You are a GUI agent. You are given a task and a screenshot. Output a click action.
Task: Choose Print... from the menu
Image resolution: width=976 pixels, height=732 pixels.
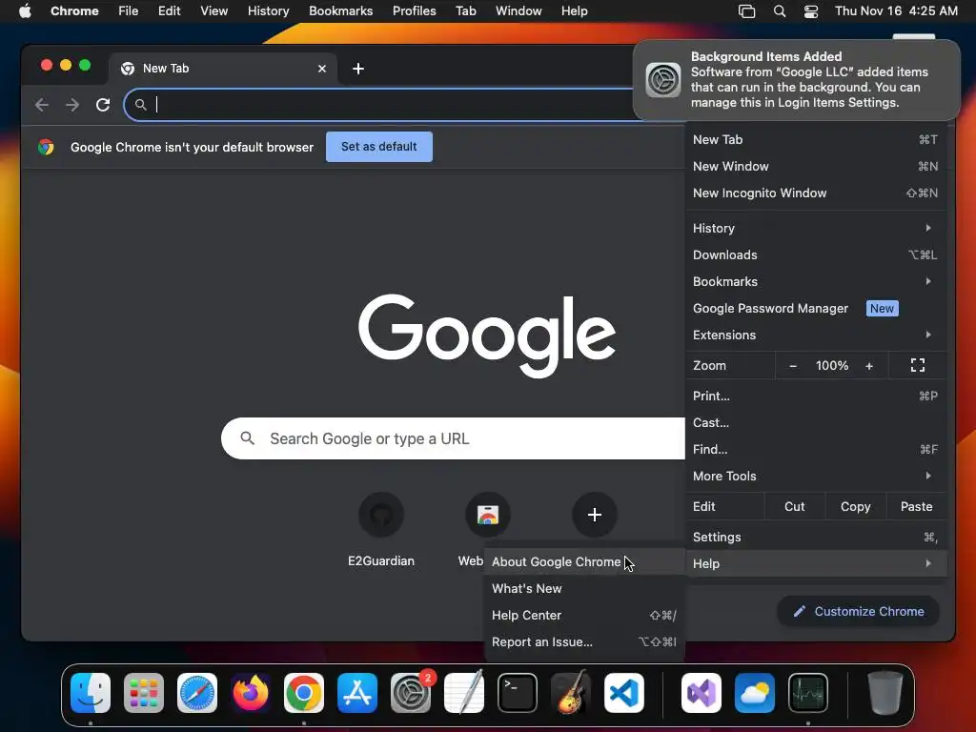click(x=816, y=396)
